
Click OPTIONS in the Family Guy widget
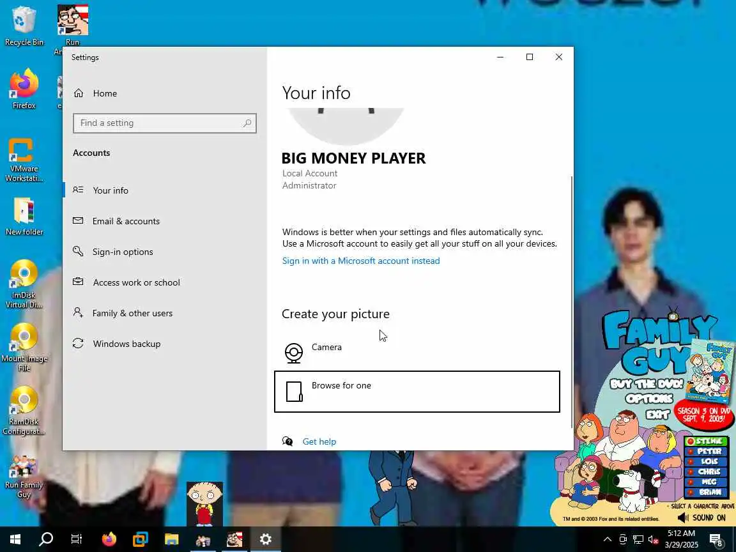pos(648,399)
